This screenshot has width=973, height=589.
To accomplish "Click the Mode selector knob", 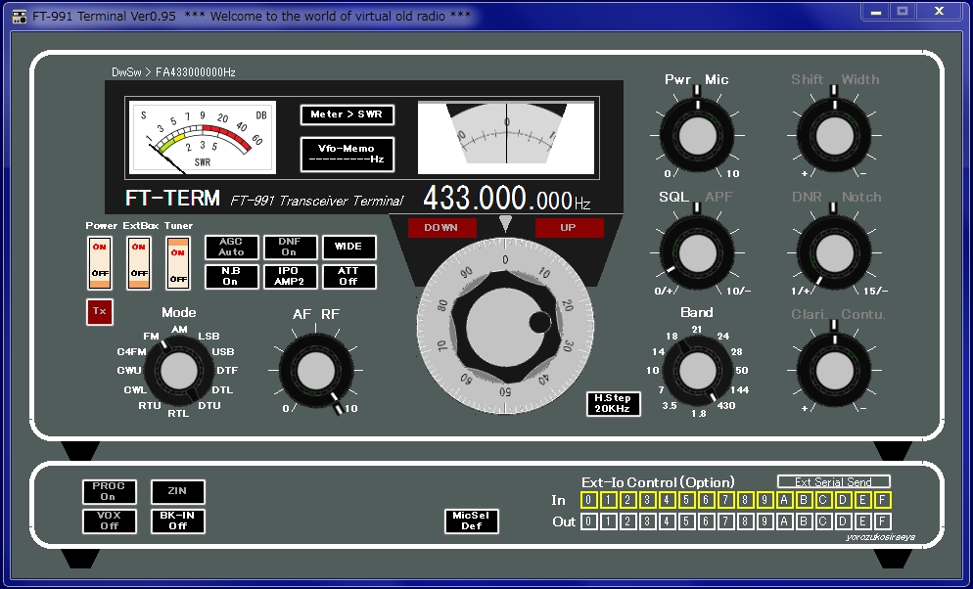I will coord(179,371).
